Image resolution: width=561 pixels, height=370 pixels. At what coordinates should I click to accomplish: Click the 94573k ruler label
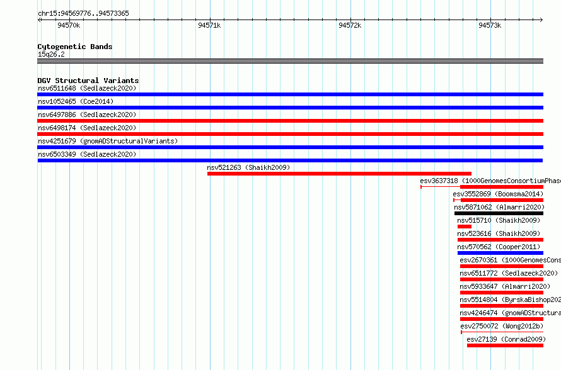(490, 25)
